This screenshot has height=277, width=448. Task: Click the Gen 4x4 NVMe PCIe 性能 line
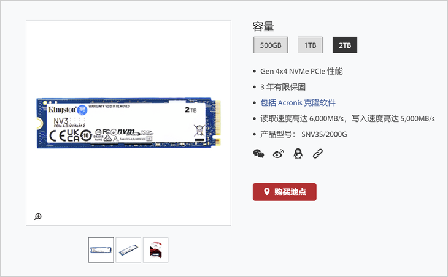(301, 71)
